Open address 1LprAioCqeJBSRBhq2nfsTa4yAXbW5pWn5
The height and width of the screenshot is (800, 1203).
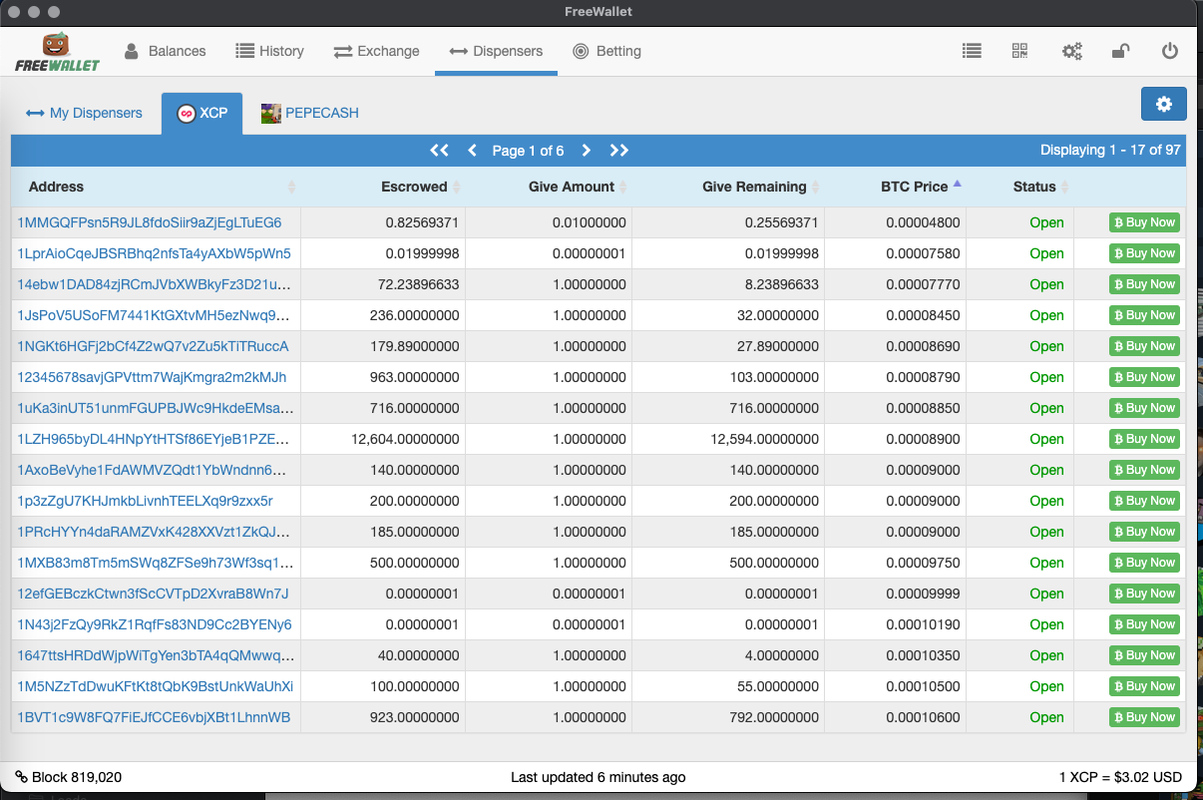(x=154, y=253)
